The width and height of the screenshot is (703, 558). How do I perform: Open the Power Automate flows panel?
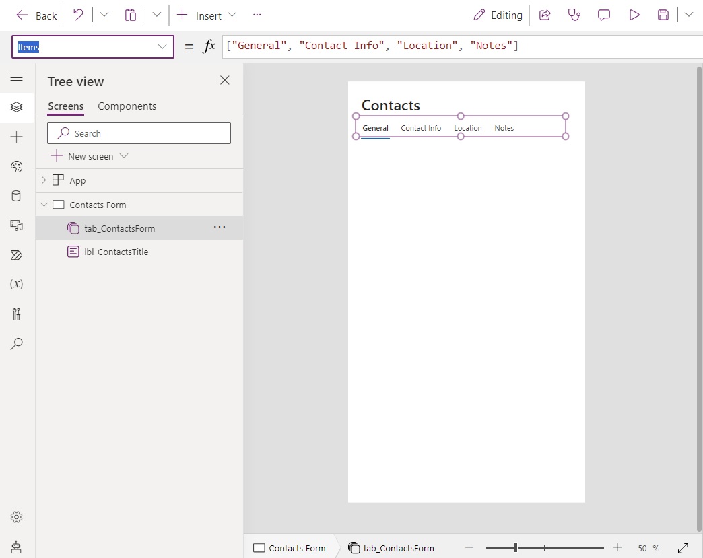(x=17, y=255)
